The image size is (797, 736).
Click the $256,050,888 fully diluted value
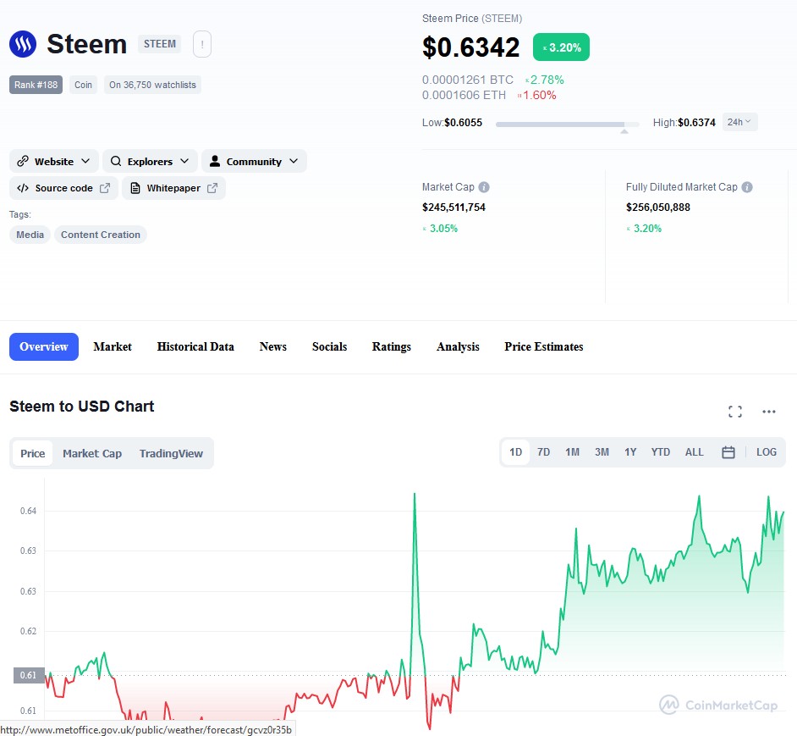tap(657, 208)
